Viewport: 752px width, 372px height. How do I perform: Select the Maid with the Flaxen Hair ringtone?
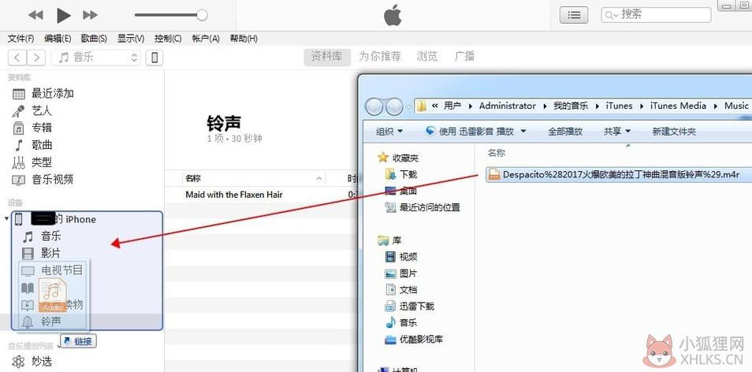(x=234, y=195)
